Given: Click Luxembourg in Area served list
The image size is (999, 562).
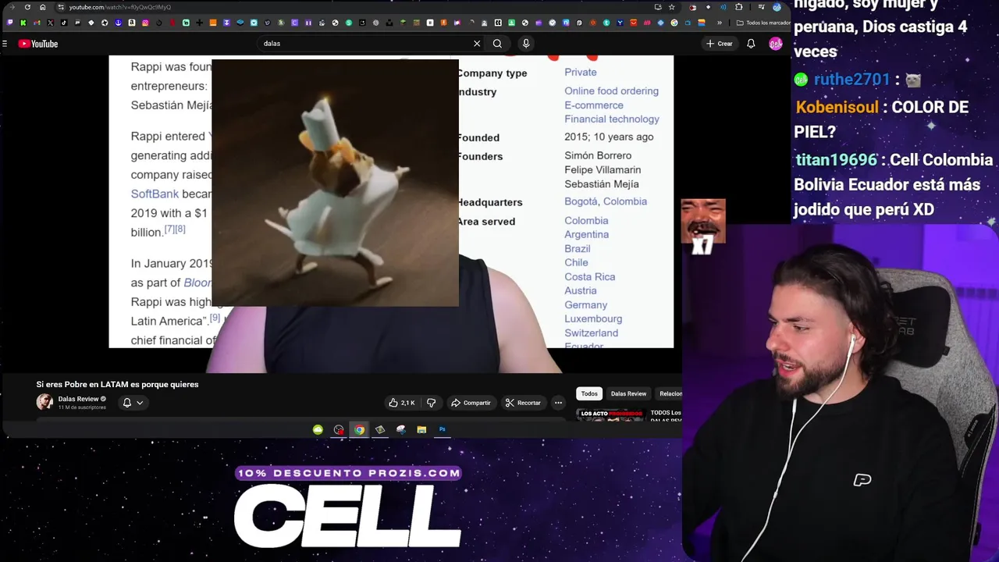Looking at the screenshot, I should point(593,318).
